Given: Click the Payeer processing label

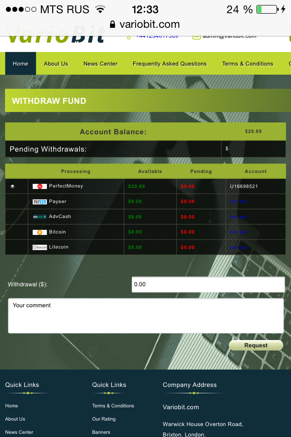Looking at the screenshot, I should coord(58,202).
